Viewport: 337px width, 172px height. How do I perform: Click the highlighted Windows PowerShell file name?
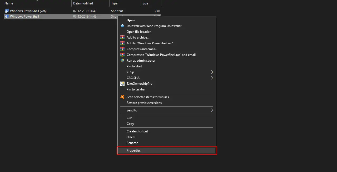[x=24, y=17]
